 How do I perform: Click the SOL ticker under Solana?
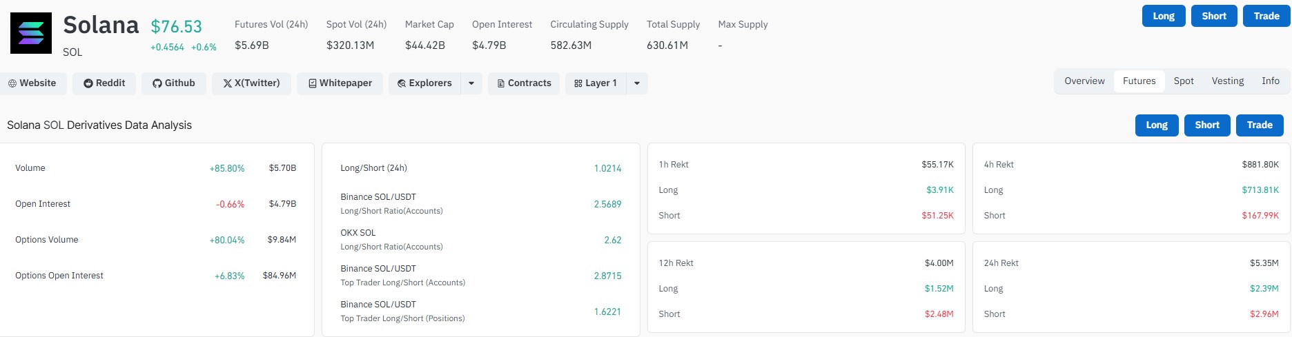click(72, 52)
